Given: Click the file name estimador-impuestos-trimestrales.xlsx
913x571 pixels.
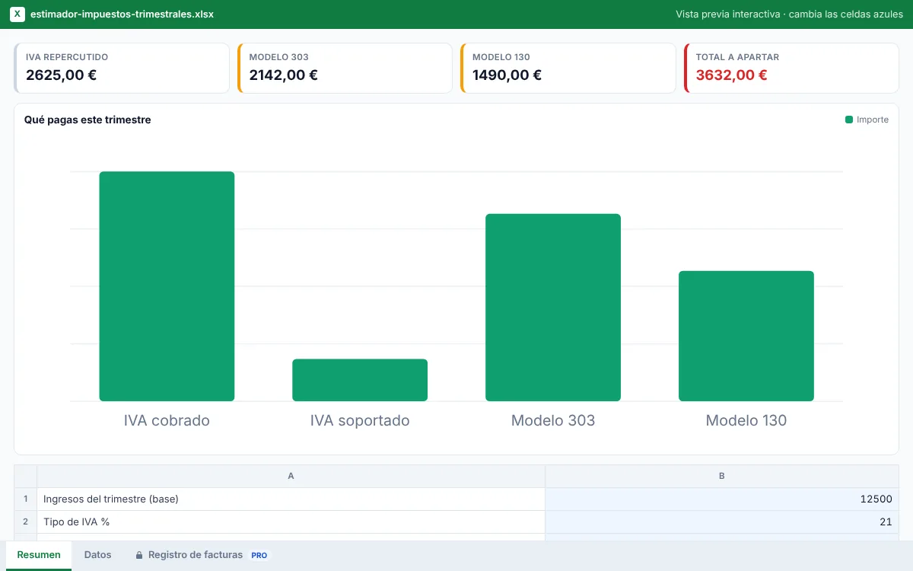Looking at the screenshot, I should coord(122,14).
